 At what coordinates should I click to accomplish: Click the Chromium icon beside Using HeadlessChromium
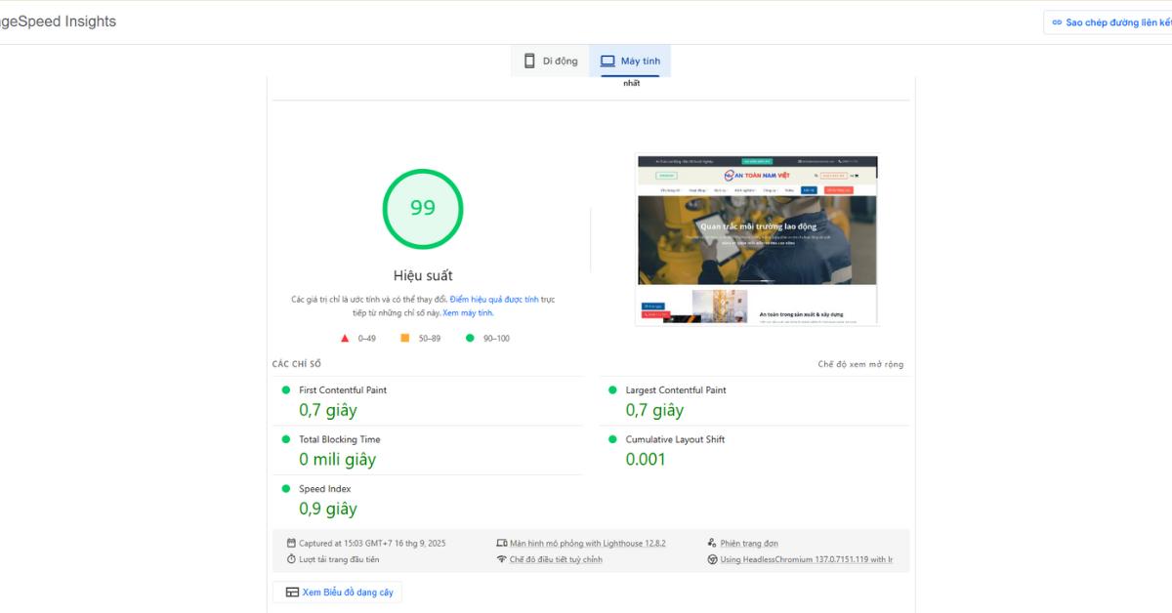(x=712, y=559)
